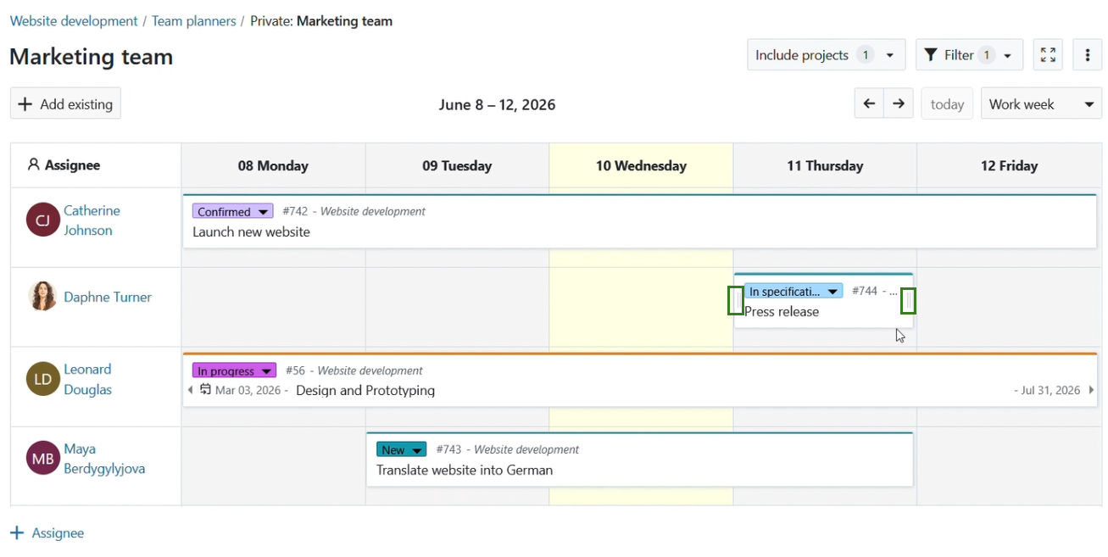Click right resize handle of Press release
Viewport: 1108px width, 557px height.
tap(908, 301)
